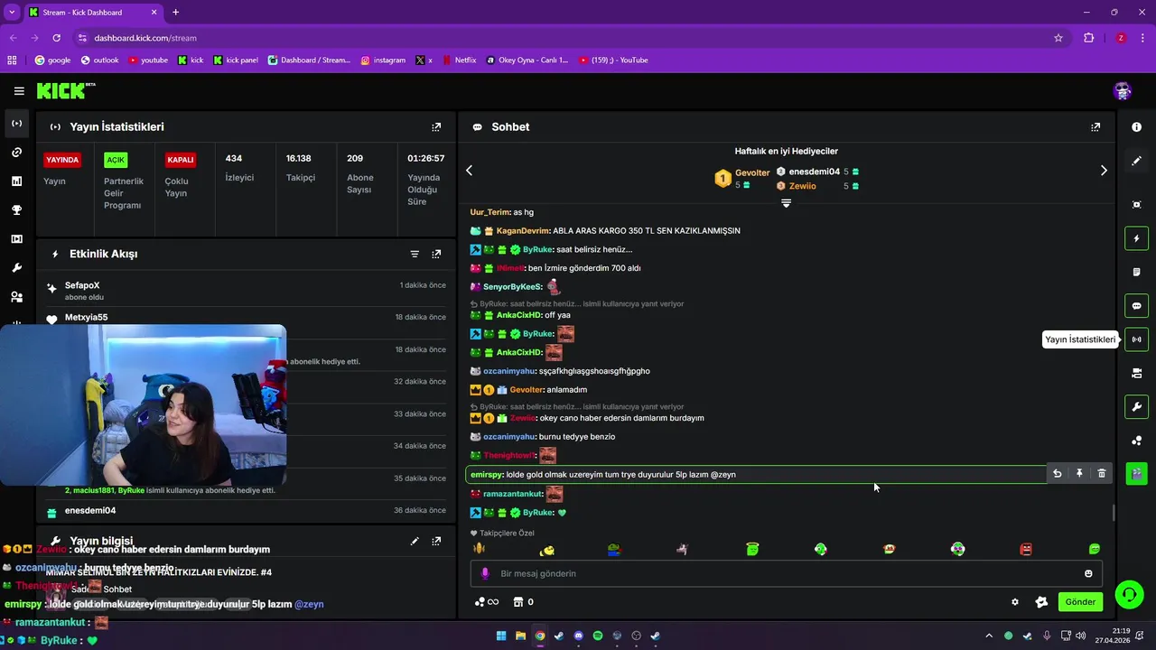The image size is (1156, 650).
Task: Select SefapoX in activity feed
Action: pos(82,286)
